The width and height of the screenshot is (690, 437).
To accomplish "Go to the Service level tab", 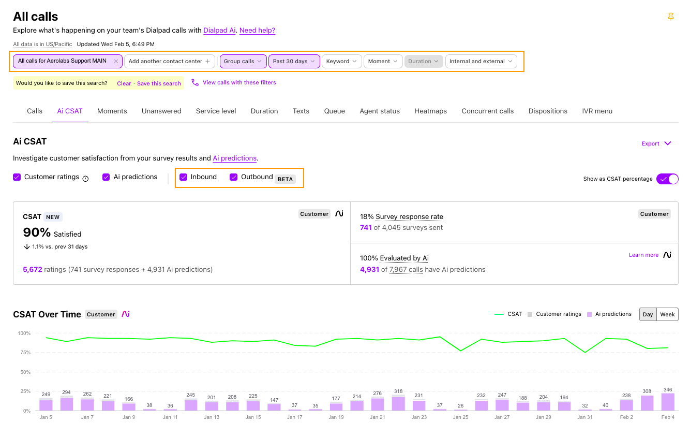I will pyautogui.click(x=216, y=111).
